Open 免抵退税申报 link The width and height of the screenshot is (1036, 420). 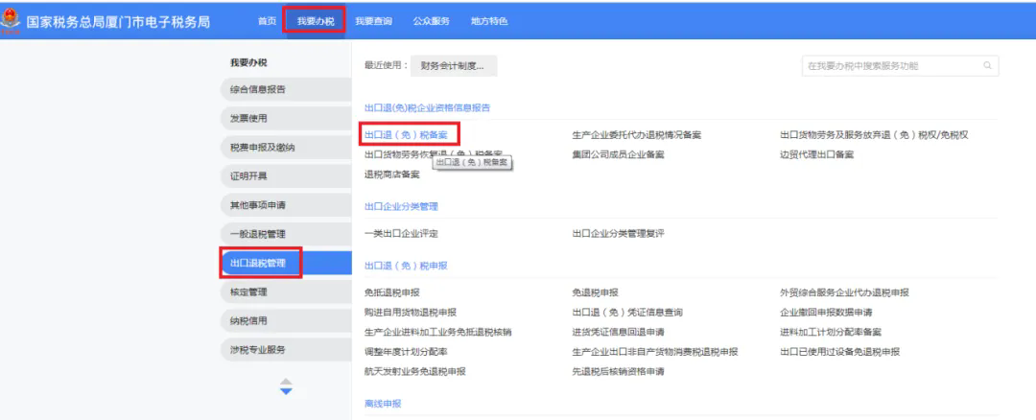point(391,292)
